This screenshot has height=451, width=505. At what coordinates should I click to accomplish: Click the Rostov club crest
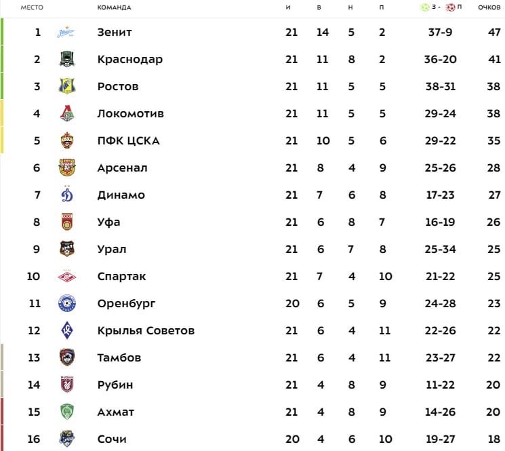pos(67,86)
